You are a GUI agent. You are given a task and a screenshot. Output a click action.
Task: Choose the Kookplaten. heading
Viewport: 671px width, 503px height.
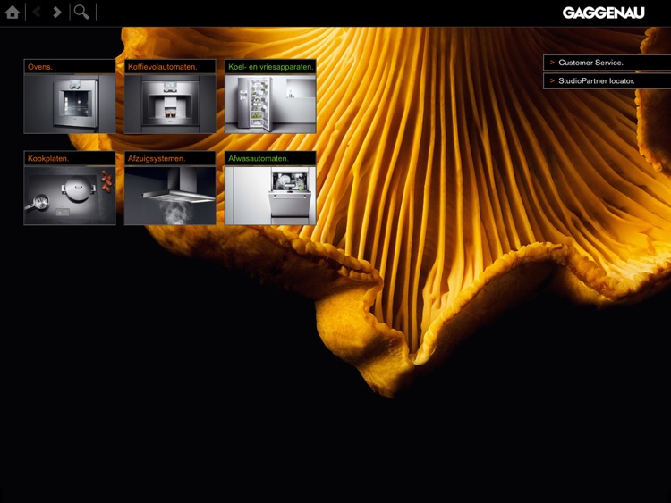tap(48, 158)
